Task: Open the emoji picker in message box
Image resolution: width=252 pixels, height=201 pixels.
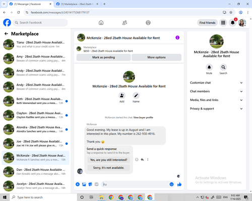Action: [x=171, y=184]
